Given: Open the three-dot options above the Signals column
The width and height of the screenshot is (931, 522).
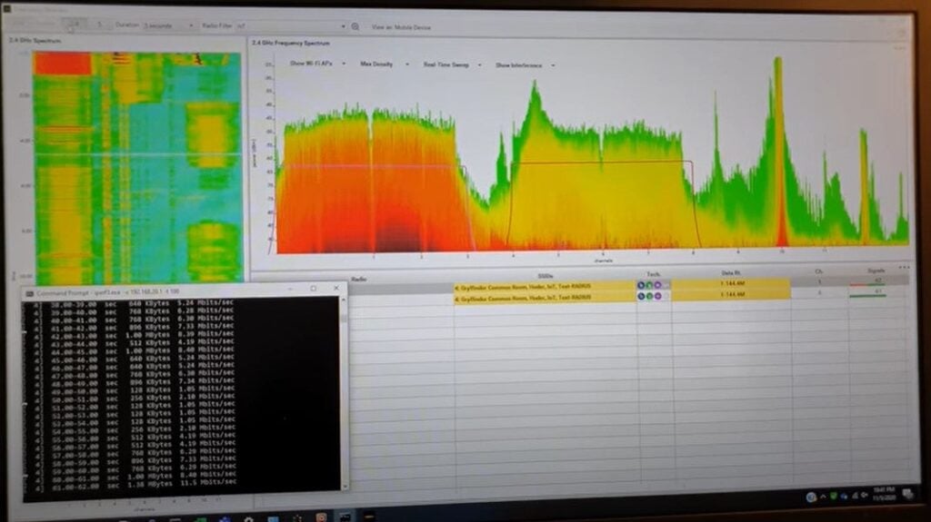Looking at the screenshot, I should click(904, 268).
